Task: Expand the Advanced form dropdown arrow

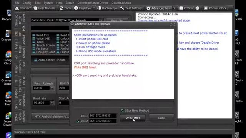Action: (174, 8)
